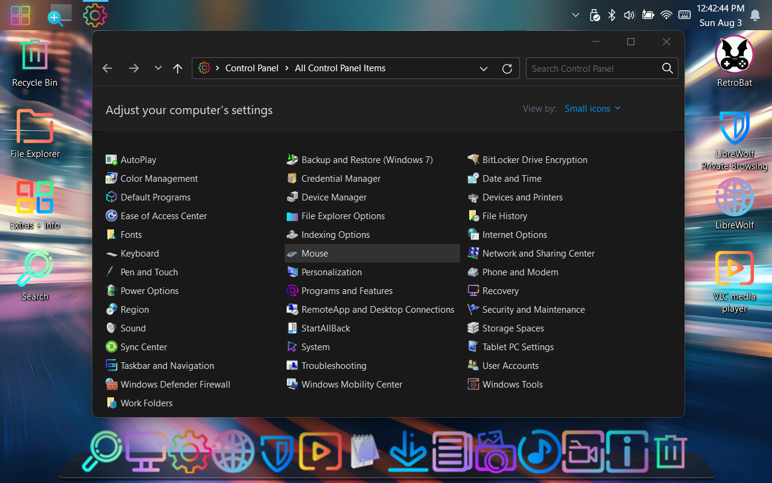Open Network and Sharing Center link
This screenshot has width=772, height=483.
point(538,254)
